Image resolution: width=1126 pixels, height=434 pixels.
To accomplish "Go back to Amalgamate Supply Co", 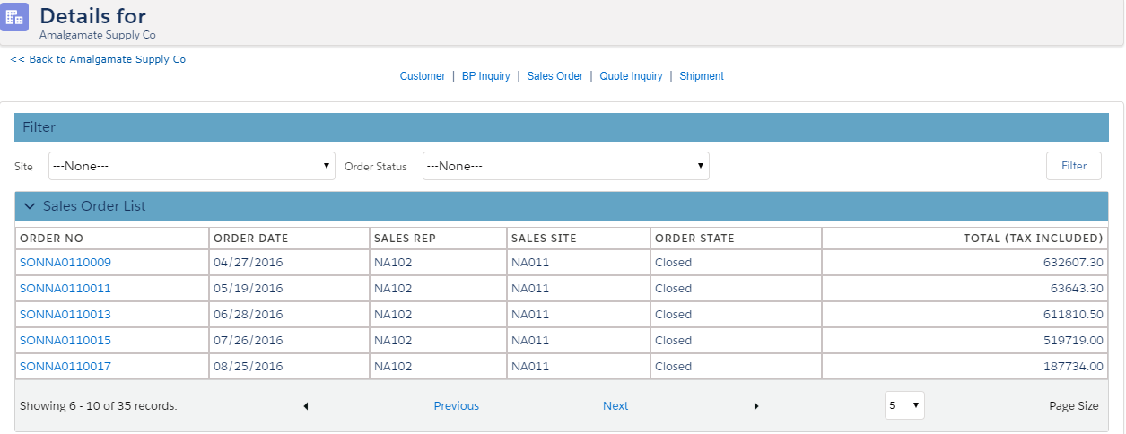I will point(98,59).
